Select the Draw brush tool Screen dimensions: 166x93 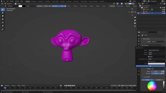[x=3, y=10]
